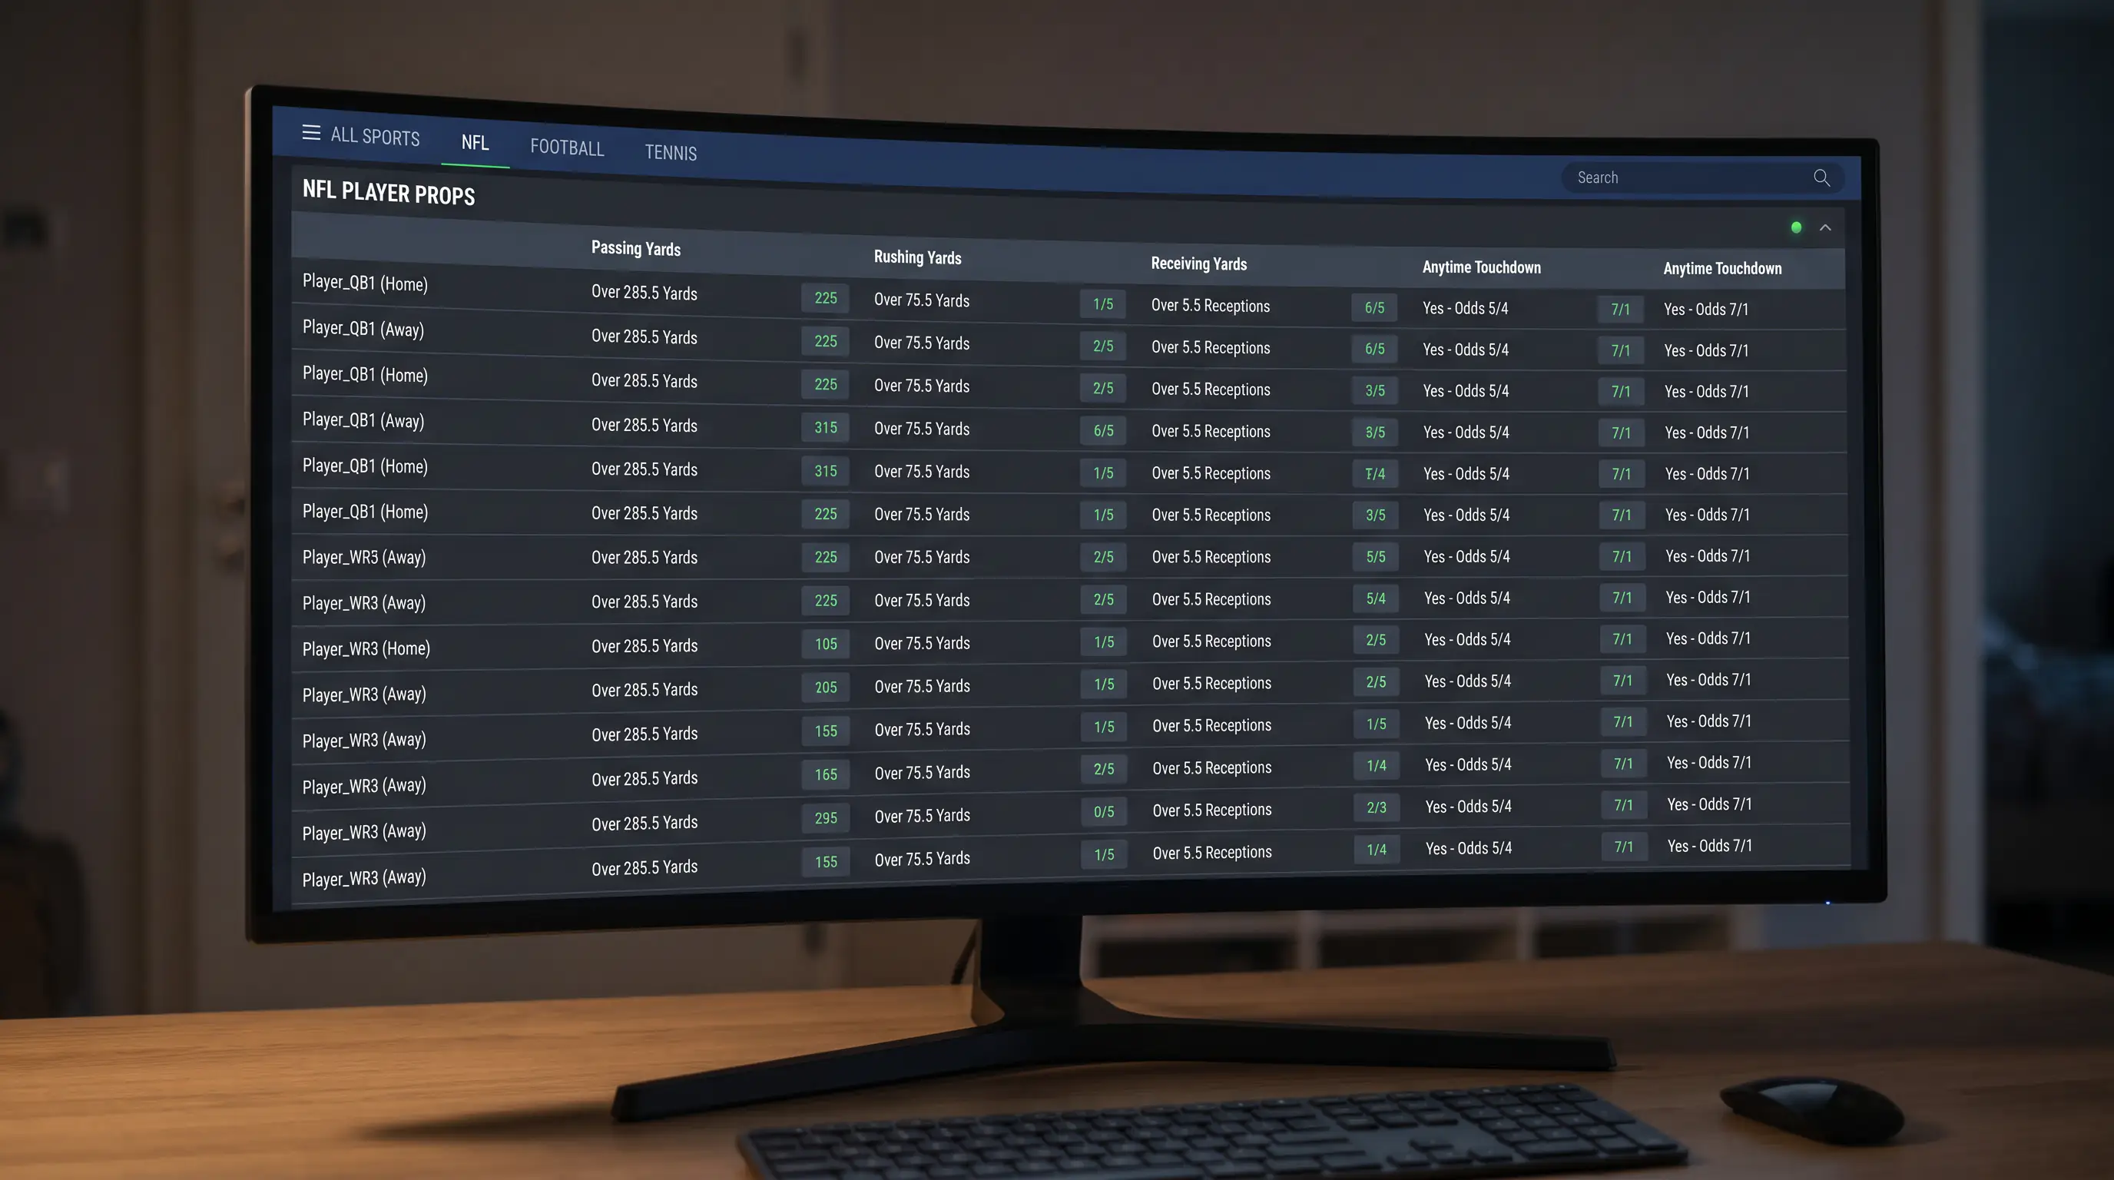Switch to the FOOTBALL tab
2114x1180 pixels.
[x=567, y=147]
